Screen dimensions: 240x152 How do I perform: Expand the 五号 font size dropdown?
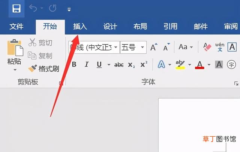[142, 47]
